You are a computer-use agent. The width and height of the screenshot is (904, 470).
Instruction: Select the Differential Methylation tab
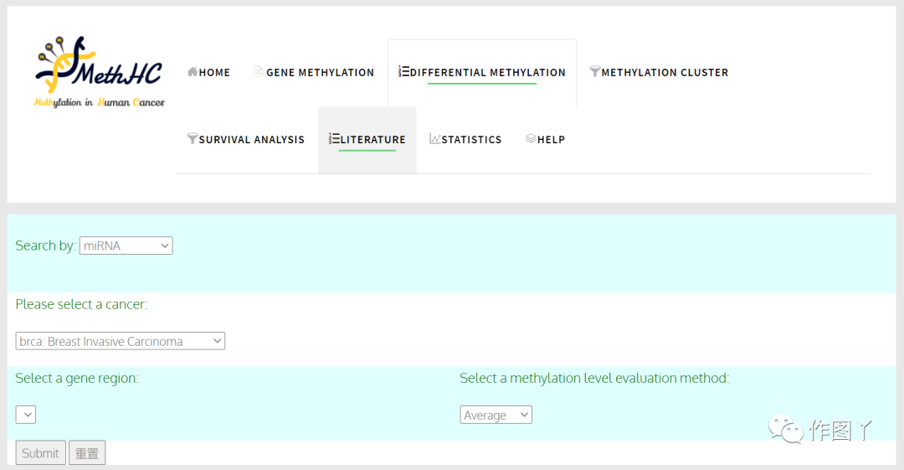(482, 72)
